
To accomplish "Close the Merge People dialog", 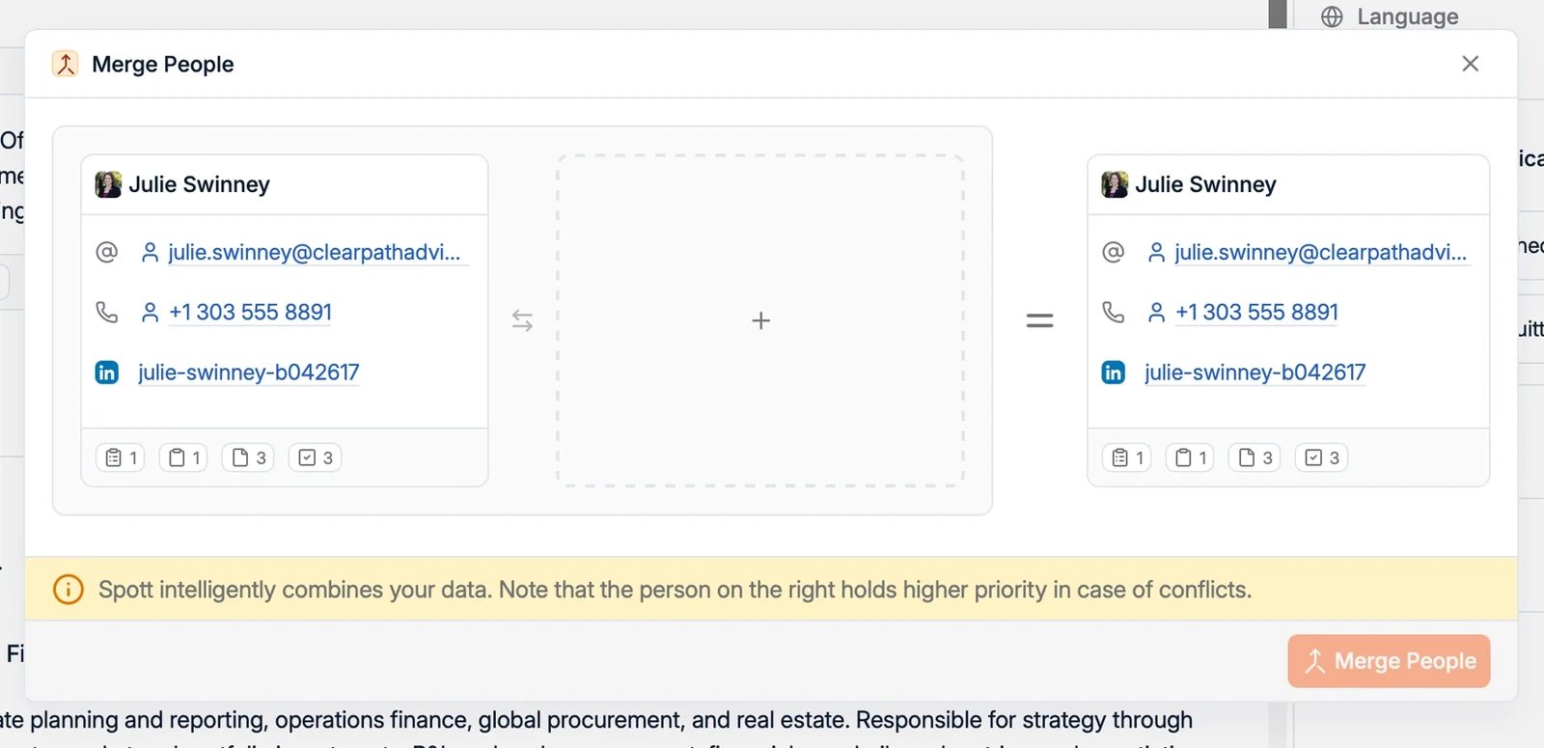I will coord(1470,64).
